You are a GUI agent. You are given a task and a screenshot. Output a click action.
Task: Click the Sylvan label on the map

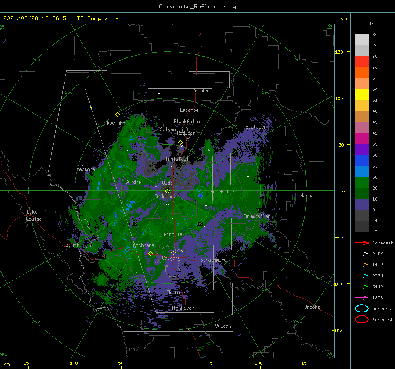click(168, 129)
